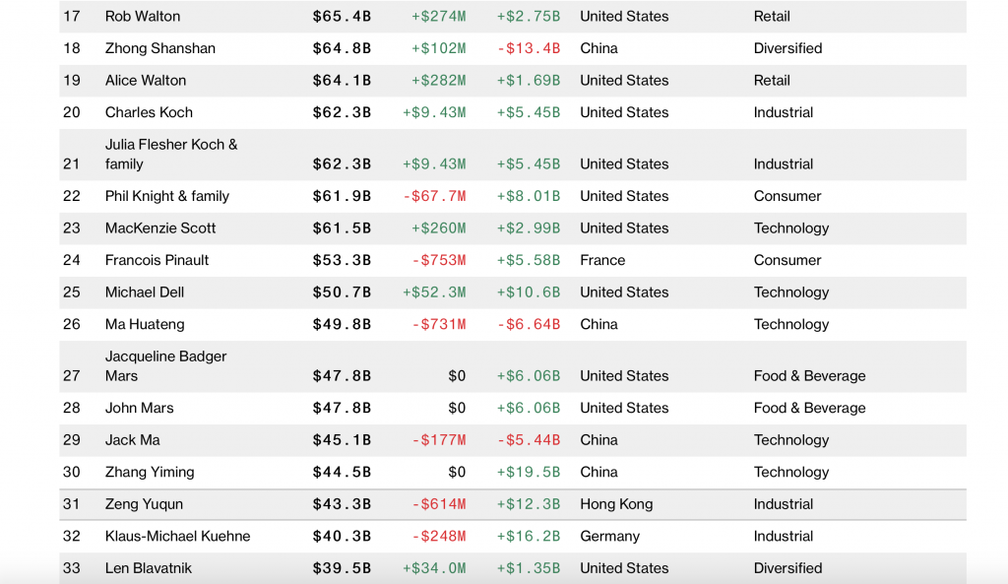Open Charles Koch's billionaire profile
Image resolution: width=1008 pixels, height=584 pixels.
coord(149,112)
